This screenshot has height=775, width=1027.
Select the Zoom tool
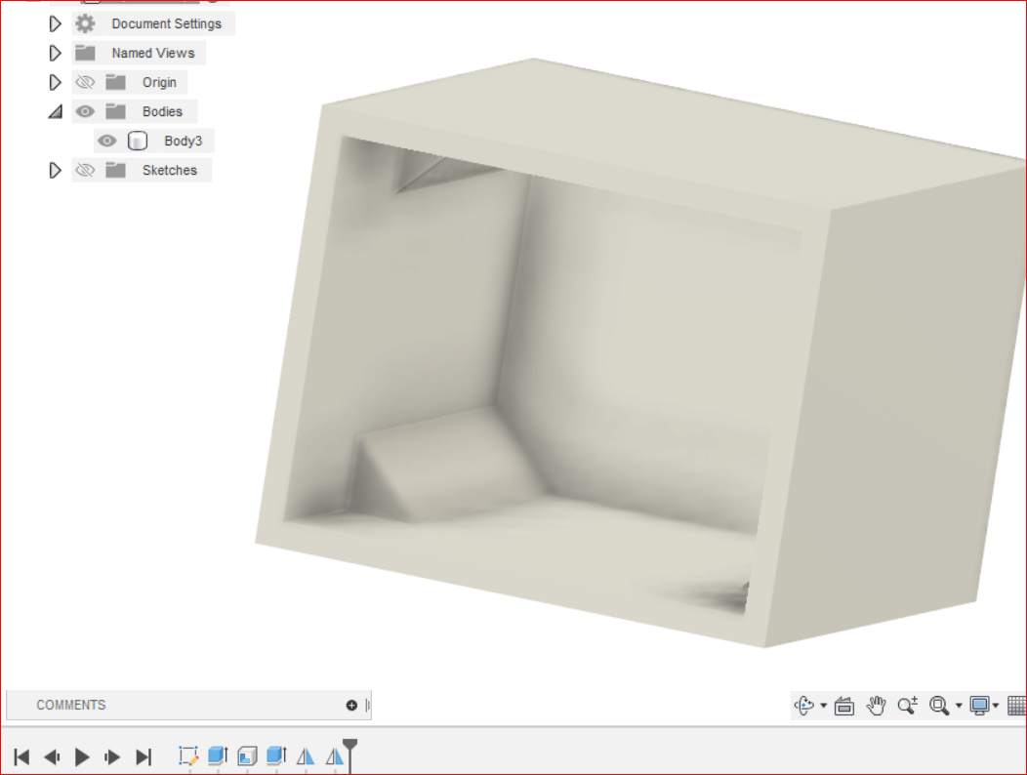pyautogui.click(x=908, y=705)
